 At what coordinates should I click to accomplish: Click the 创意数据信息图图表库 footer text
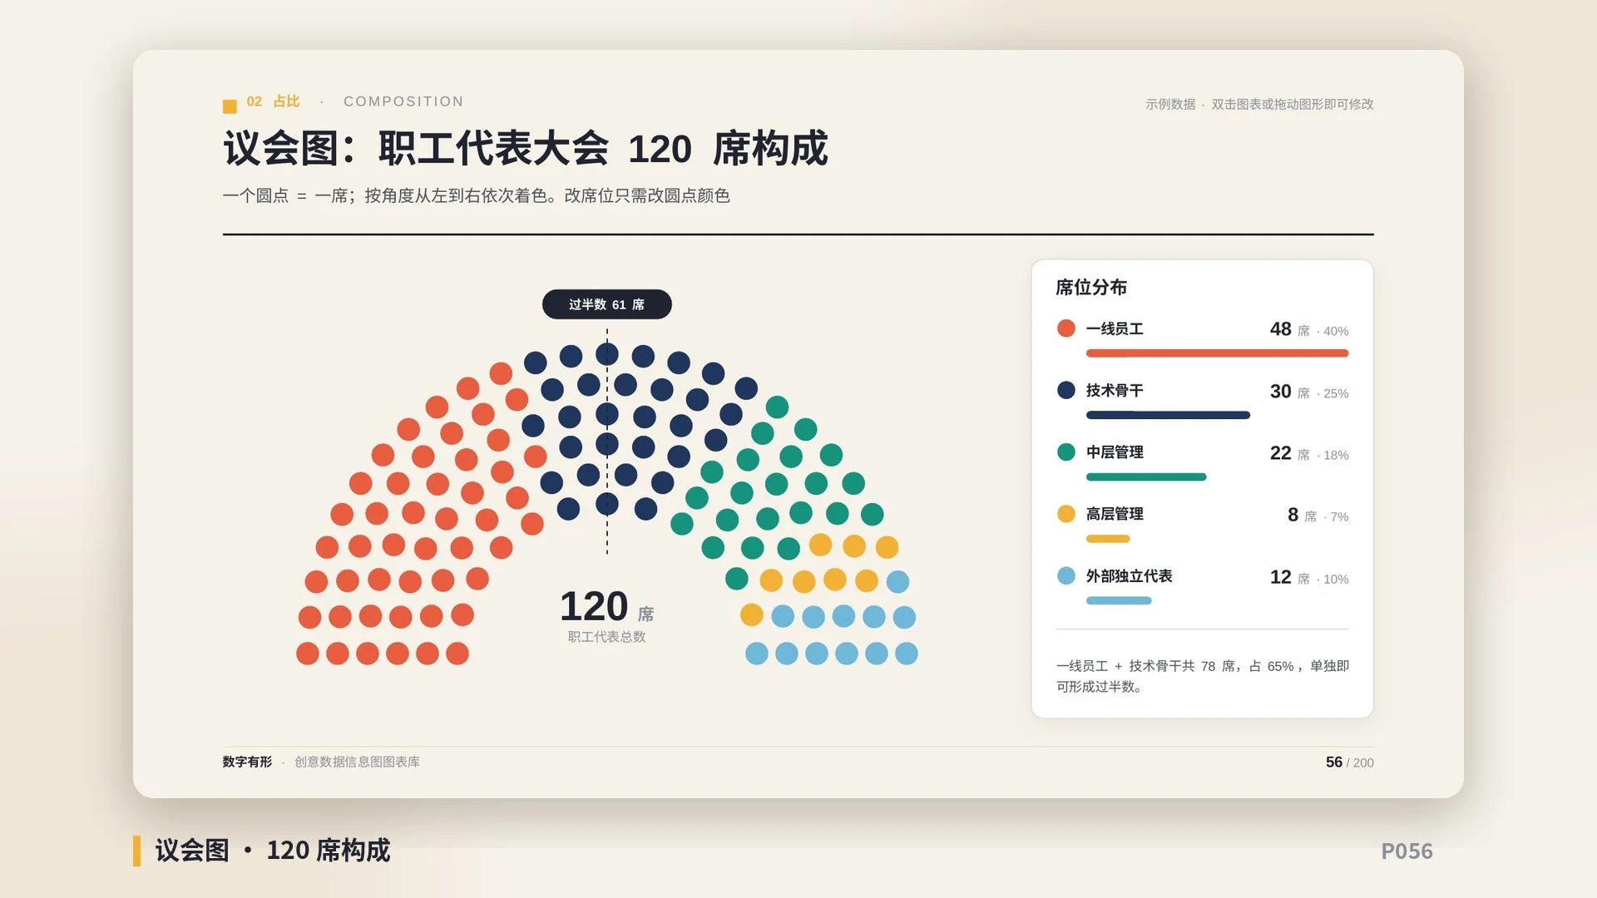[357, 762]
